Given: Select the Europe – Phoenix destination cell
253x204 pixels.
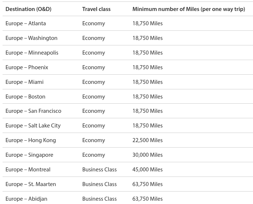Looking at the screenshot, I should click(27, 67).
